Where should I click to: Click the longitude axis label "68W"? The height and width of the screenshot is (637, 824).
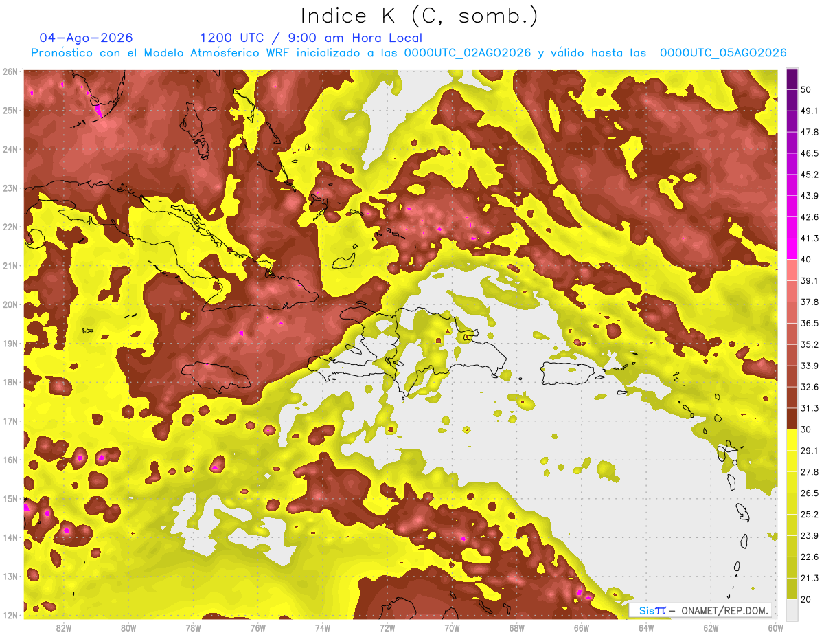(x=517, y=627)
